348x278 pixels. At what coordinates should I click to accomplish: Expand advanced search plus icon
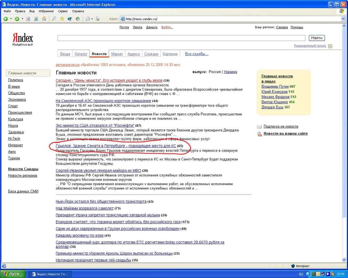click(330, 46)
